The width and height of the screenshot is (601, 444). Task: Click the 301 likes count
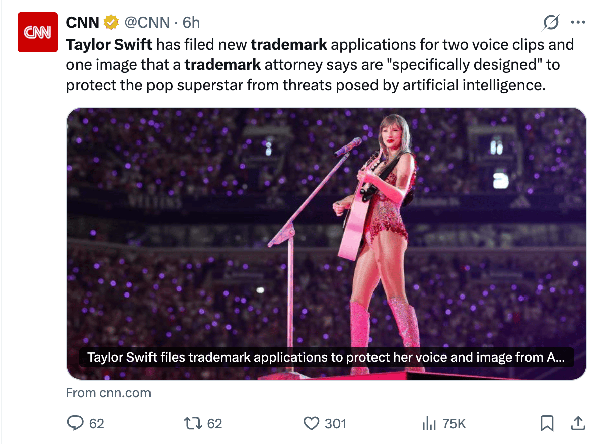(335, 424)
